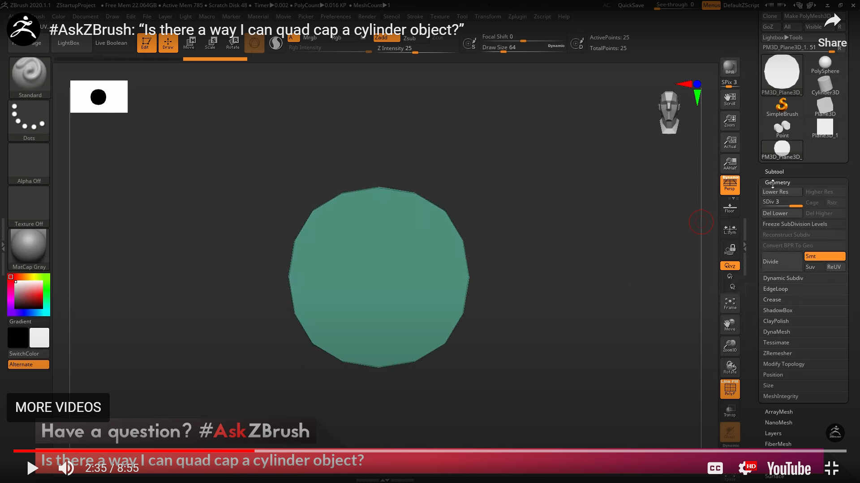Toggle the Smt smooth option
860x483 pixels.
pos(825,256)
